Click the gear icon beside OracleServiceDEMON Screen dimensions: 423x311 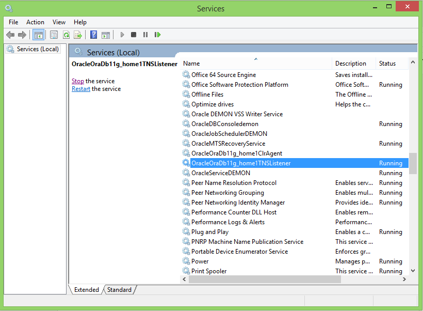tap(186, 173)
